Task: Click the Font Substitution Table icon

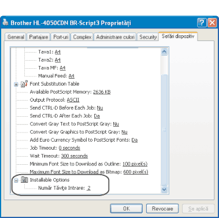Action: (24, 84)
